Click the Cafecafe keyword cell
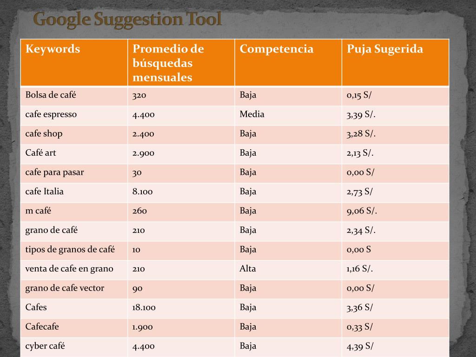 click(74, 328)
